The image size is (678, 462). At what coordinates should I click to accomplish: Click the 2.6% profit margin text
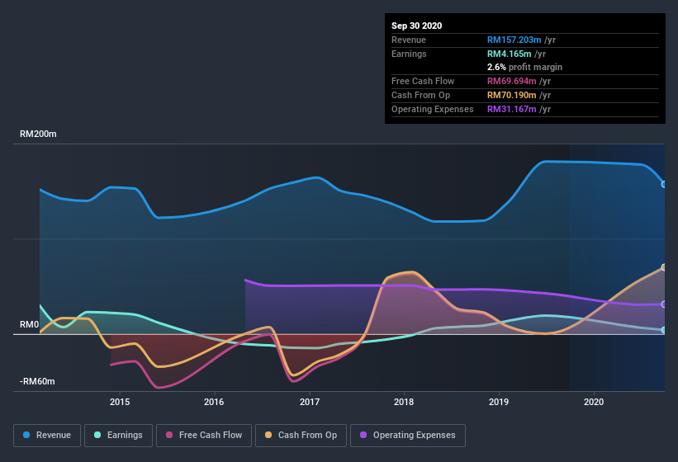point(525,67)
